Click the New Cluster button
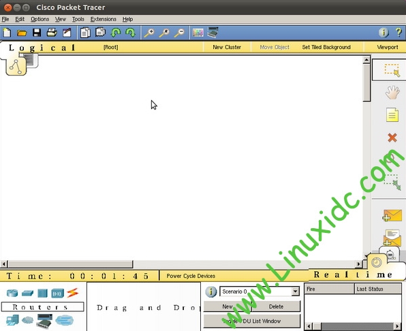Viewport: 406px width, 331px height. (x=227, y=47)
